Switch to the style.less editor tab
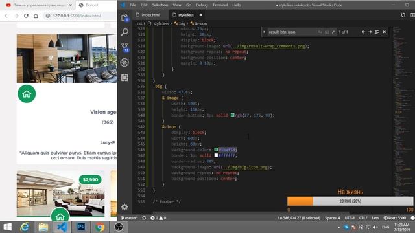 (186, 15)
